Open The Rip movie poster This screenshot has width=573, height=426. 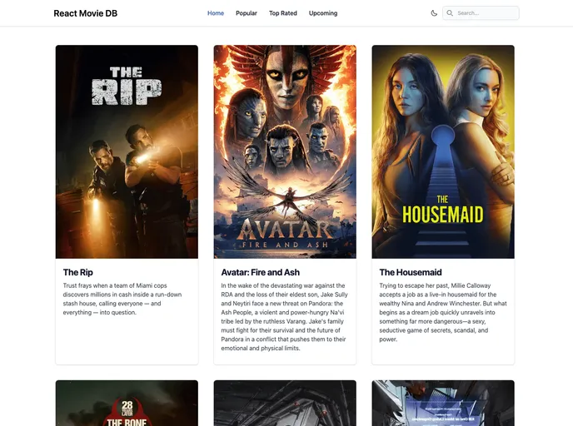click(x=127, y=151)
